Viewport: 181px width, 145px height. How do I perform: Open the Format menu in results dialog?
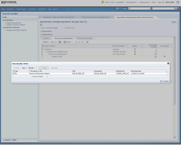[31, 68]
